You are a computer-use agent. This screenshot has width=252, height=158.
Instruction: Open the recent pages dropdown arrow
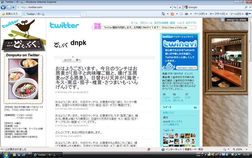13,7
